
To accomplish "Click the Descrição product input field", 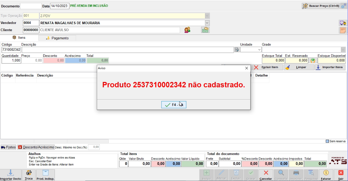I will pyautogui.click(x=128, y=50).
